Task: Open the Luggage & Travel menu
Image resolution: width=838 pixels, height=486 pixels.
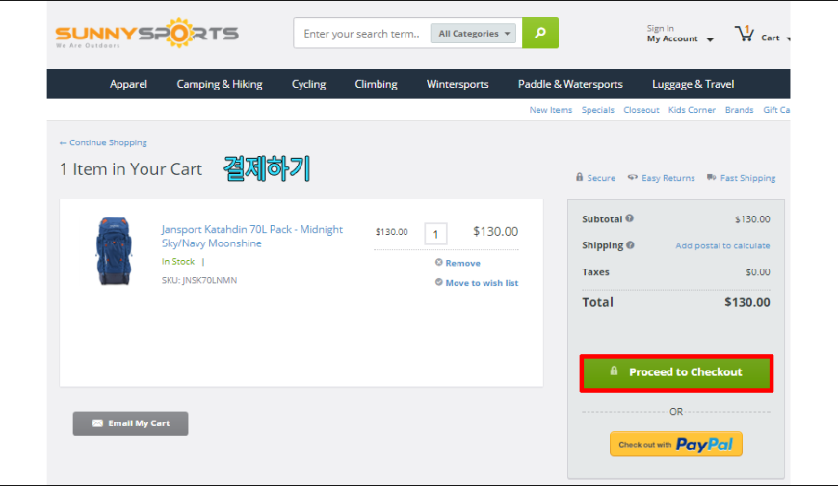Action: (x=694, y=84)
